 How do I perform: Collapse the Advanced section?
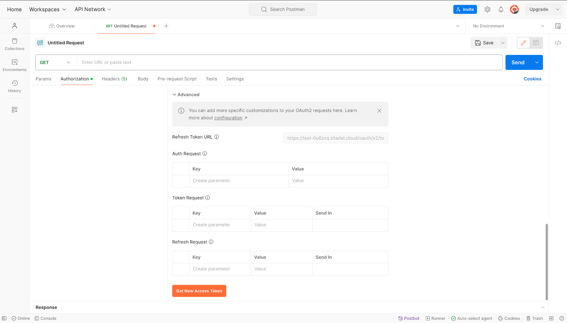(186, 95)
